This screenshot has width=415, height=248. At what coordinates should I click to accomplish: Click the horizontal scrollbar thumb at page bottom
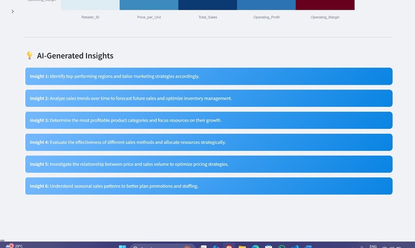click(2, 240)
